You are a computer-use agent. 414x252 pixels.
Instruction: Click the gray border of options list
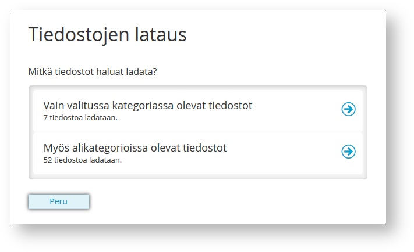point(198,177)
